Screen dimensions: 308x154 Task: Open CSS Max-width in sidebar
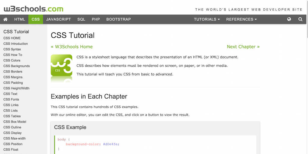pyautogui.click(x=14, y=138)
